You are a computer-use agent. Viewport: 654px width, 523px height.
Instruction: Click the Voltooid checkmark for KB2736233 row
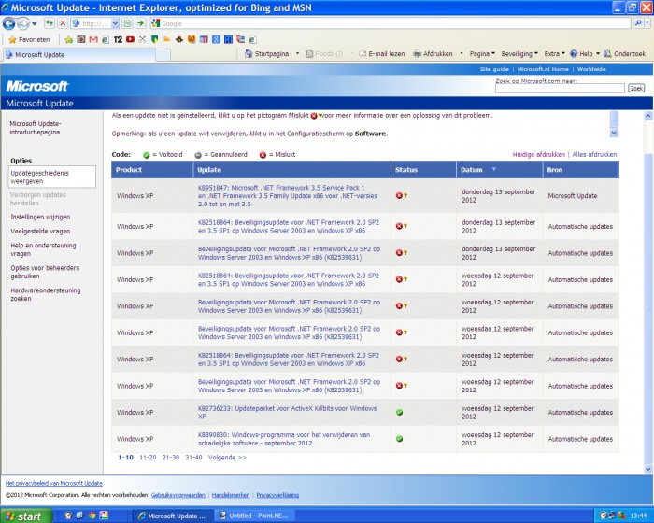point(399,413)
